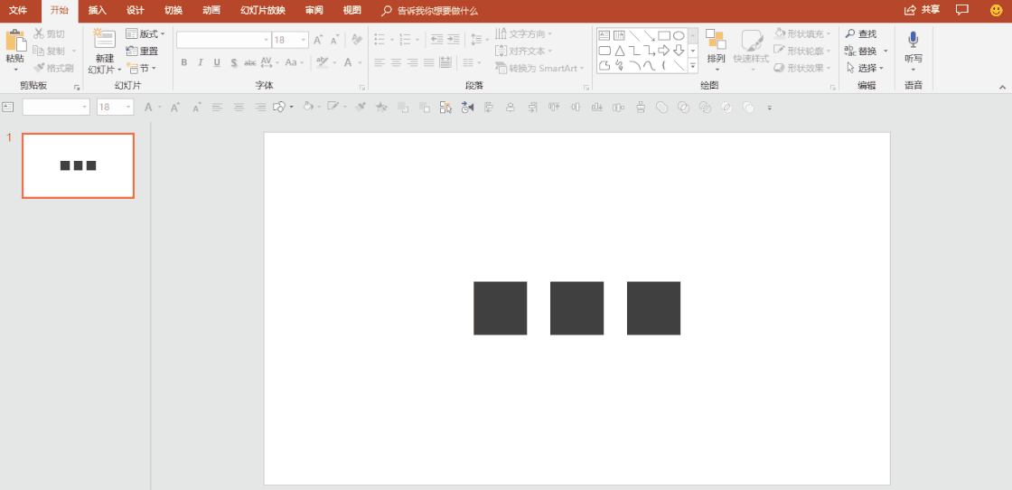Viewport: 1012px width, 490px height.
Task: Click the smiley feedback icon
Action: coord(996,10)
